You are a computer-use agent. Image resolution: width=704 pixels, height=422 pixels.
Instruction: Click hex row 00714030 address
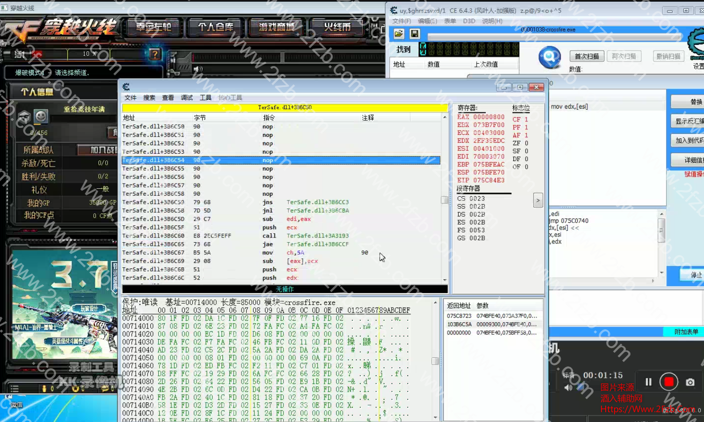138,342
